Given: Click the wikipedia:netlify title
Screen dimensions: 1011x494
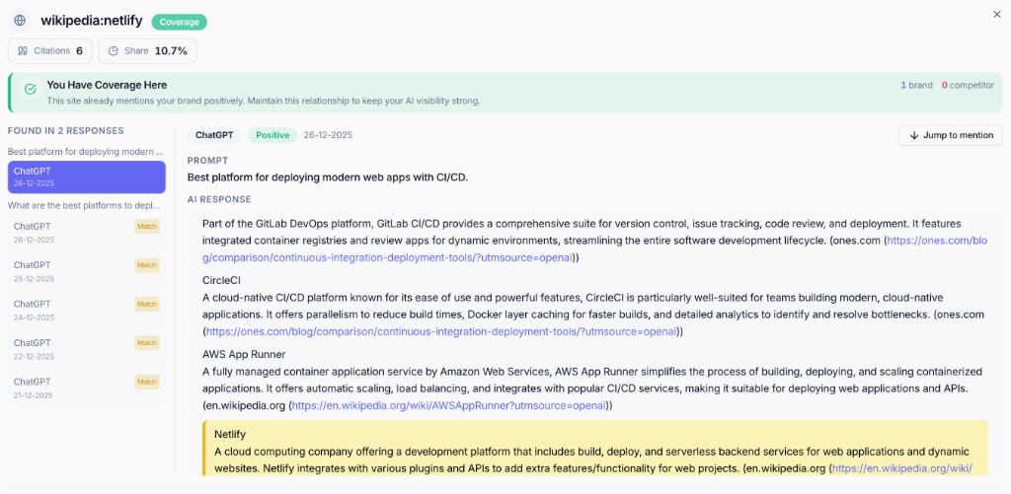Looking at the screenshot, I should (92, 21).
